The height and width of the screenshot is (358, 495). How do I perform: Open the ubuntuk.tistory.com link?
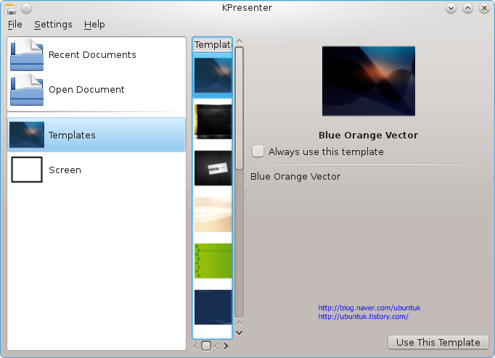[x=363, y=317]
